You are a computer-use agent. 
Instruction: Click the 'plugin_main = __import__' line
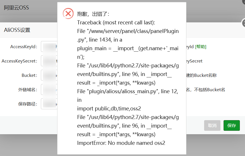point(128,52)
